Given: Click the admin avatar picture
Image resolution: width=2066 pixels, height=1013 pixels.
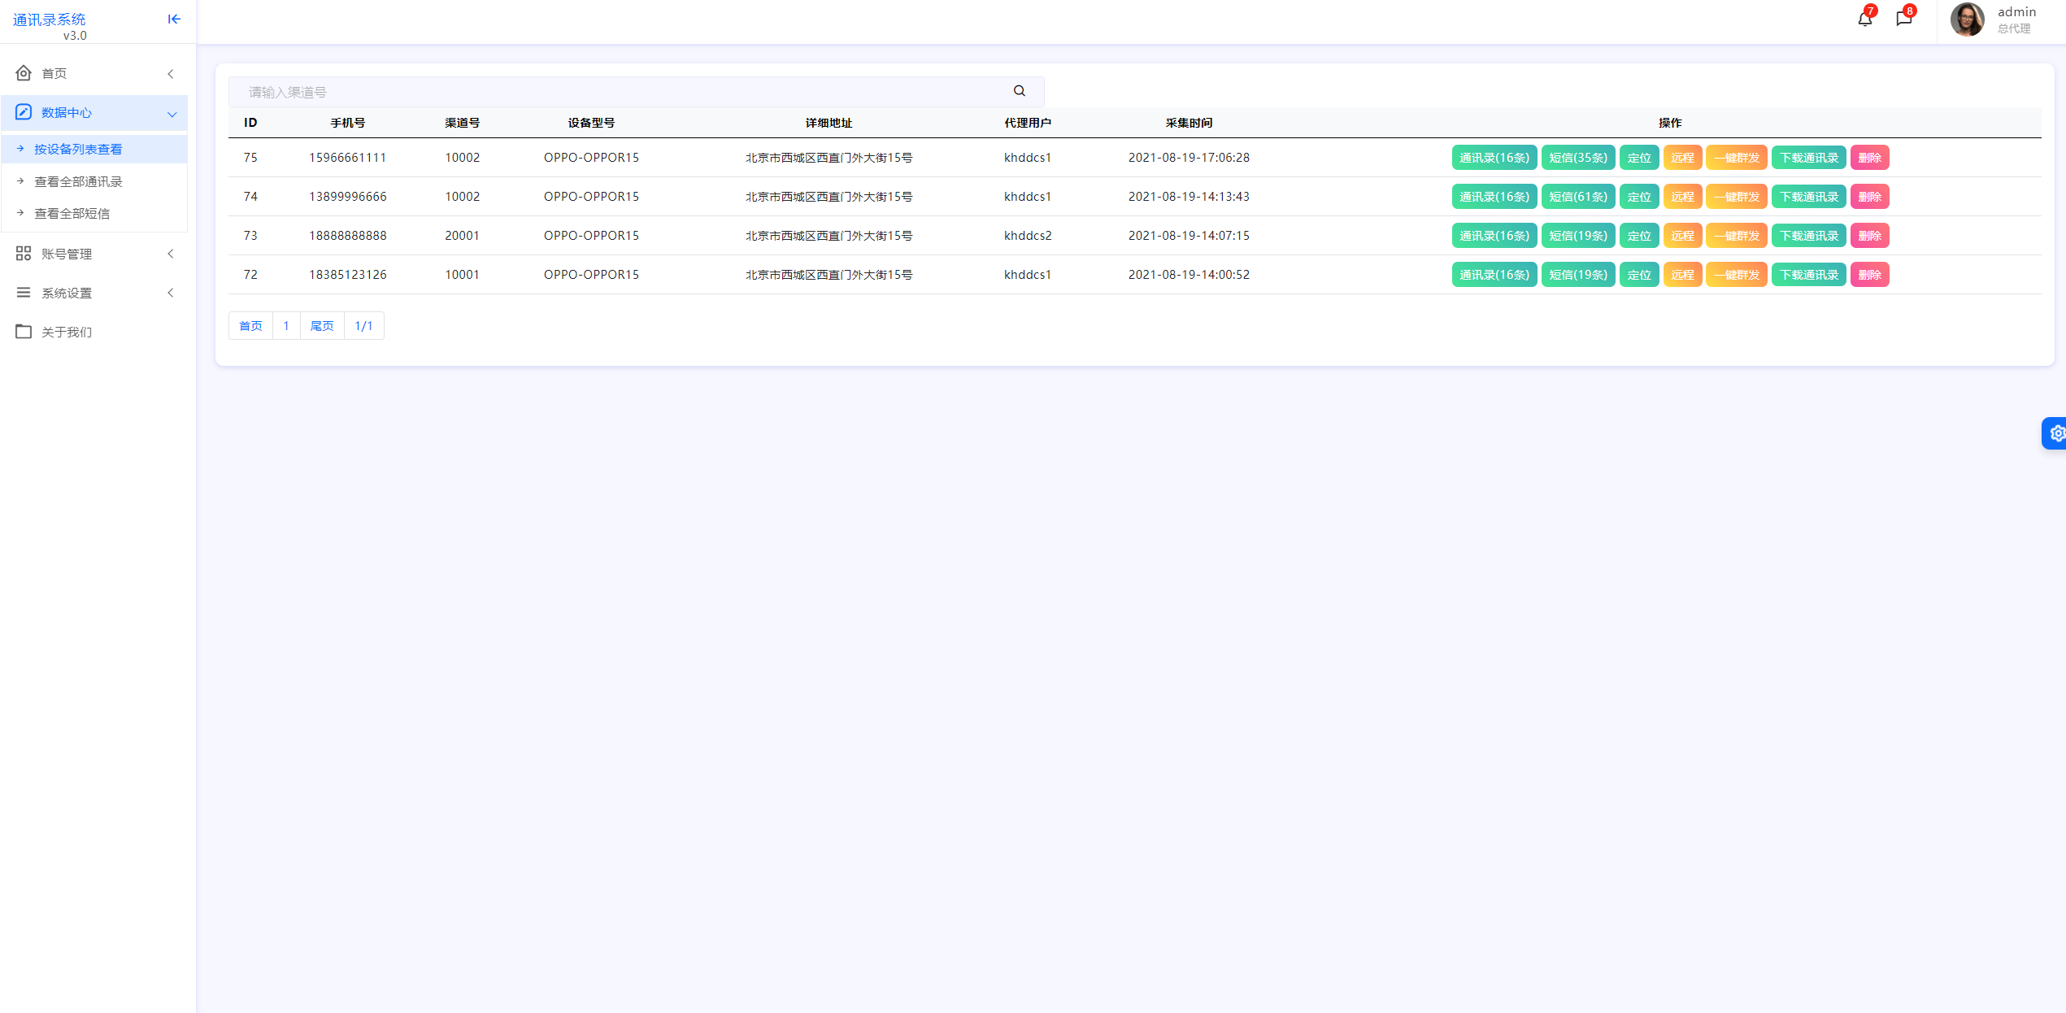Looking at the screenshot, I should (x=1967, y=19).
